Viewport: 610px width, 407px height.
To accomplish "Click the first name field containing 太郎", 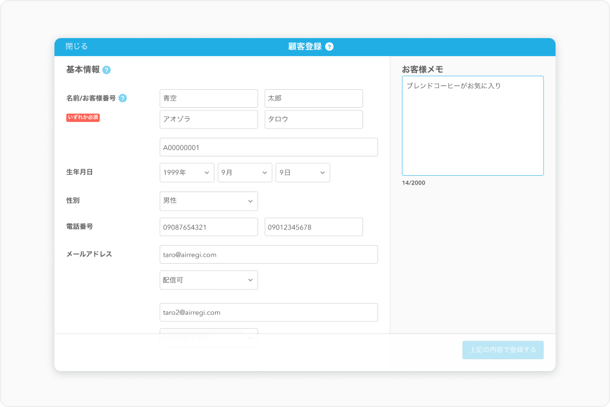I will click(313, 98).
